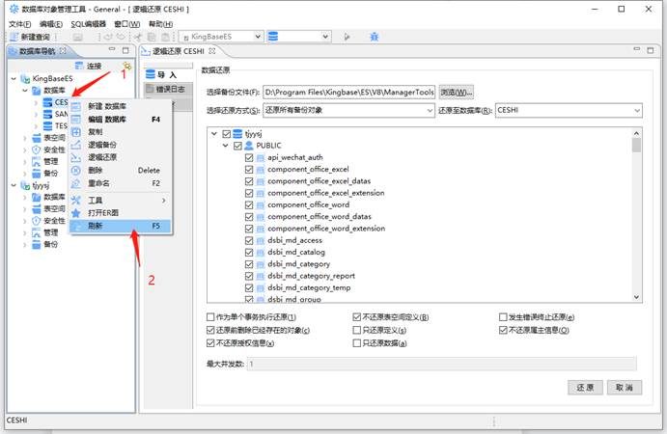The width and height of the screenshot is (667, 434).
Task: Open the 帮助(H) menu
Action: (160, 24)
